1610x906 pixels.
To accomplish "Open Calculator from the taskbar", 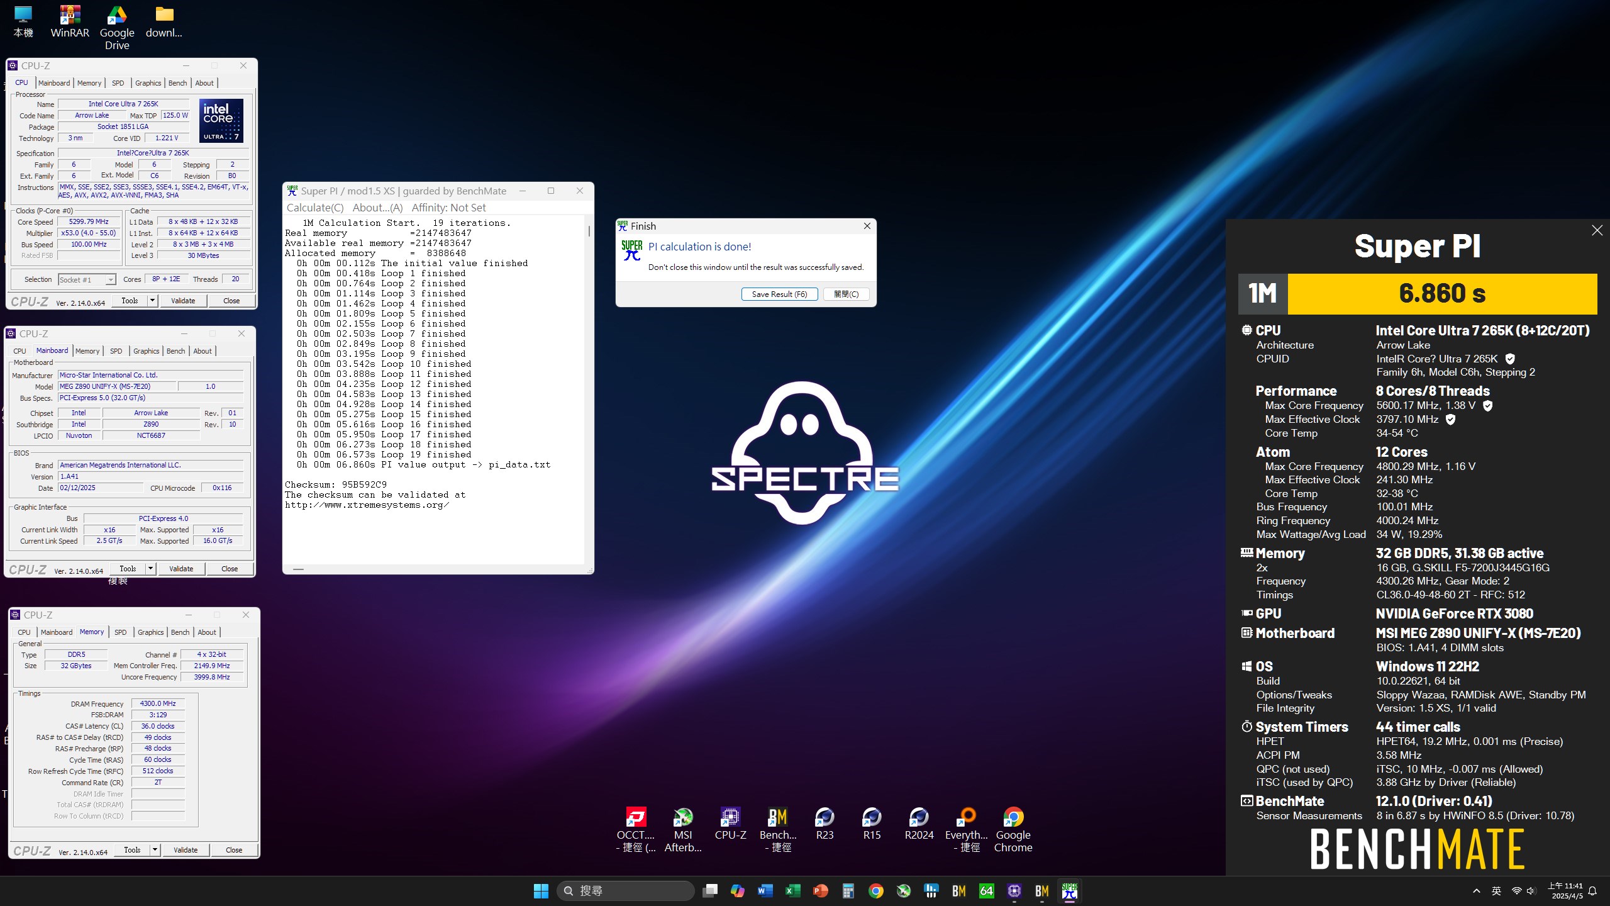I will tap(848, 891).
